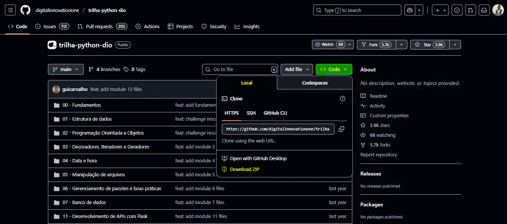The image size is (507, 224).
Task: Collapse the green Code dropdown
Action: 334,70
